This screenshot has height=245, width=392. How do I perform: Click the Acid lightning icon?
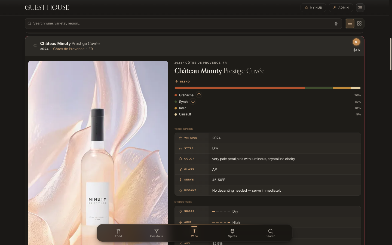click(180, 222)
